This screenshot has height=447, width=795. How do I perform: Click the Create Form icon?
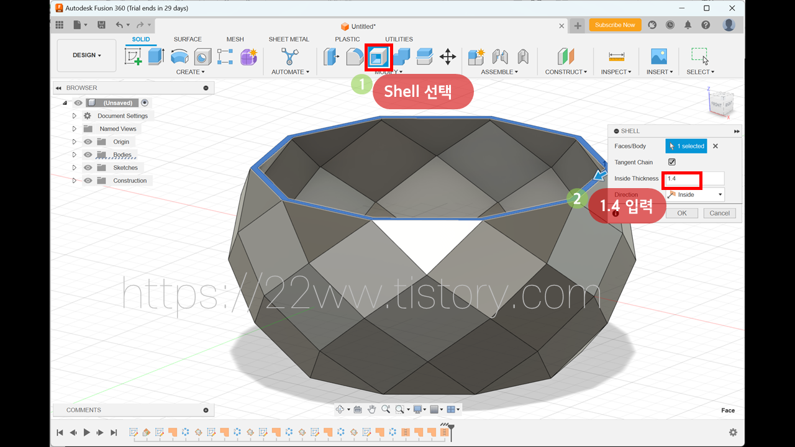coord(248,56)
